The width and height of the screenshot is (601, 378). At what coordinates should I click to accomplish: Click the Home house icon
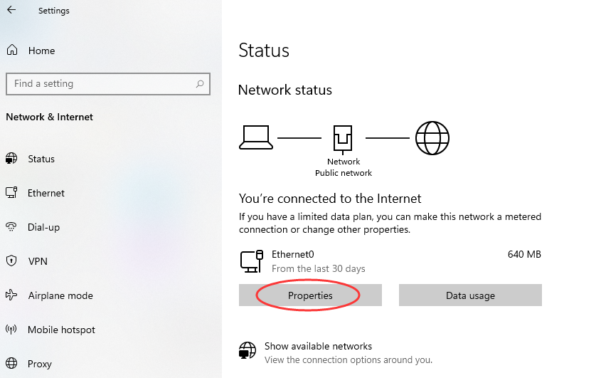[12, 51]
